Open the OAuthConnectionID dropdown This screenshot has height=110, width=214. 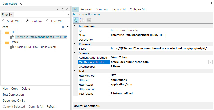coord(210,62)
